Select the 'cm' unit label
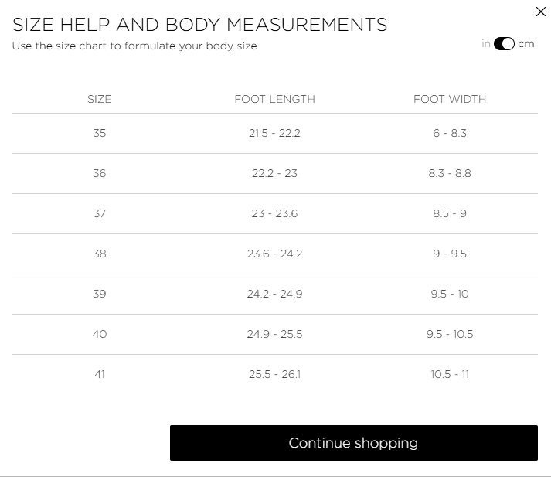 [x=526, y=44]
